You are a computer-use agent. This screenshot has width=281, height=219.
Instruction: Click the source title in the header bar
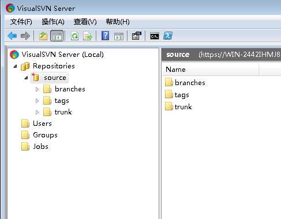[178, 55]
